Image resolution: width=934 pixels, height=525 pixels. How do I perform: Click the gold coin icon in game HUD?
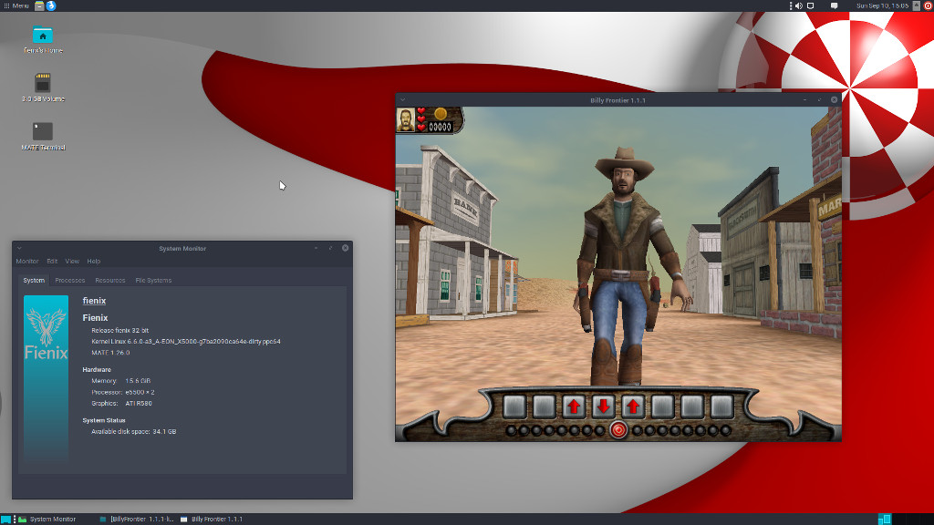(441, 113)
